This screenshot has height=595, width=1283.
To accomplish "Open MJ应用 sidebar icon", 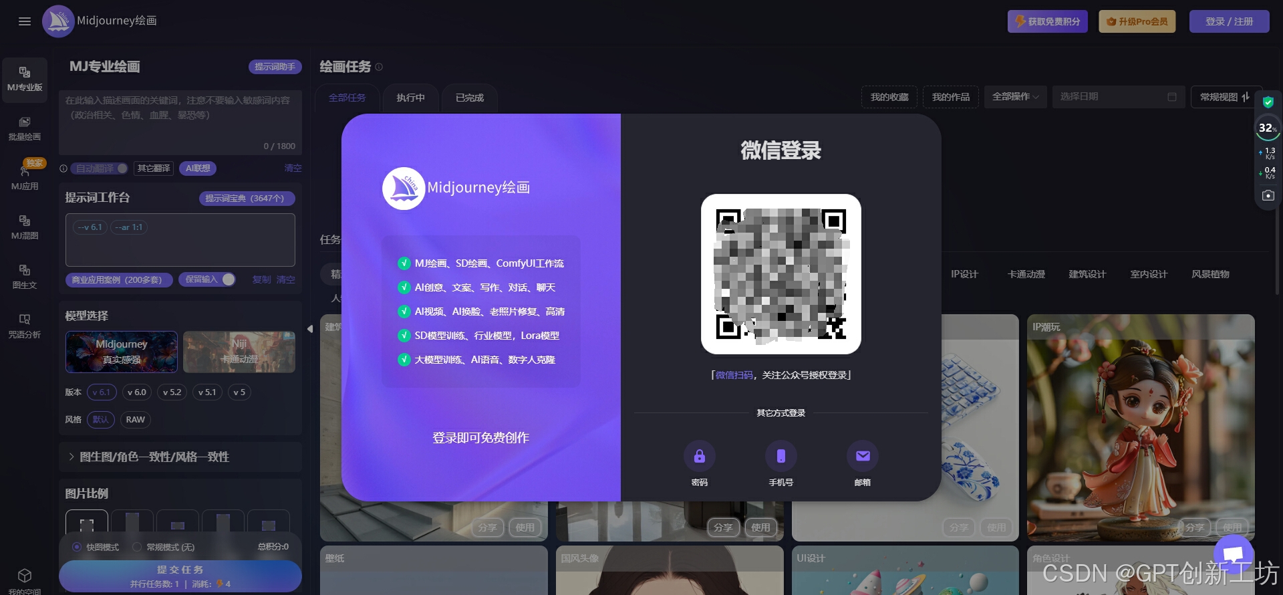I will (x=25, y=176).
